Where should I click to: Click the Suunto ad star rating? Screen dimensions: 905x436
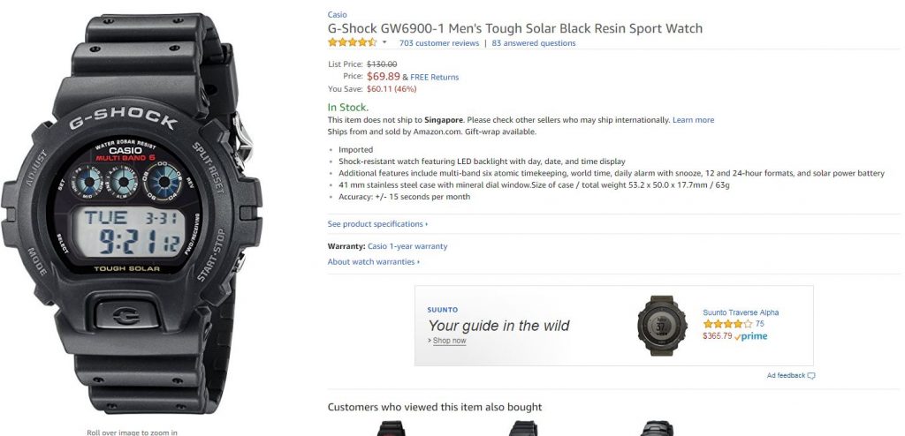(727, 324)
